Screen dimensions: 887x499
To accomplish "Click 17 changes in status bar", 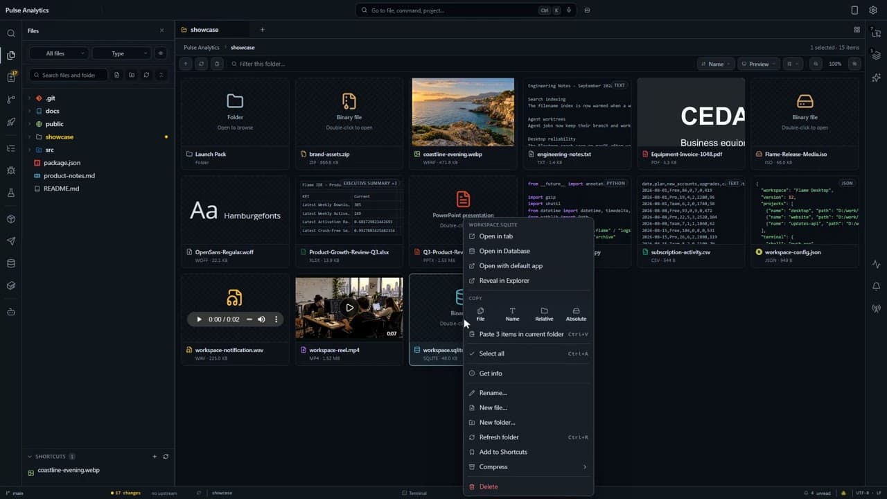I will pyautogui.click(x=125, y=493).
